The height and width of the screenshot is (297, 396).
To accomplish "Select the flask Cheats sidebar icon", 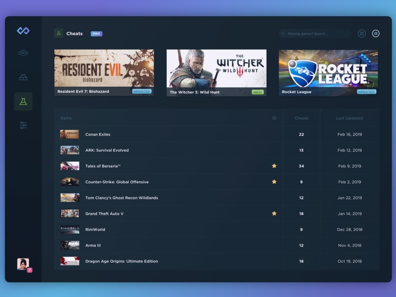I will 23,101.
